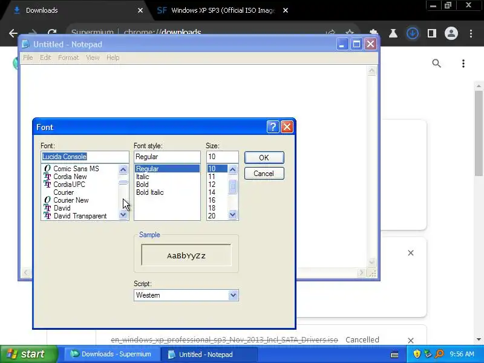The image size is (484, 363).
Task: Open the Script dropdown showing Western
Action: click(x=233, y=295)
